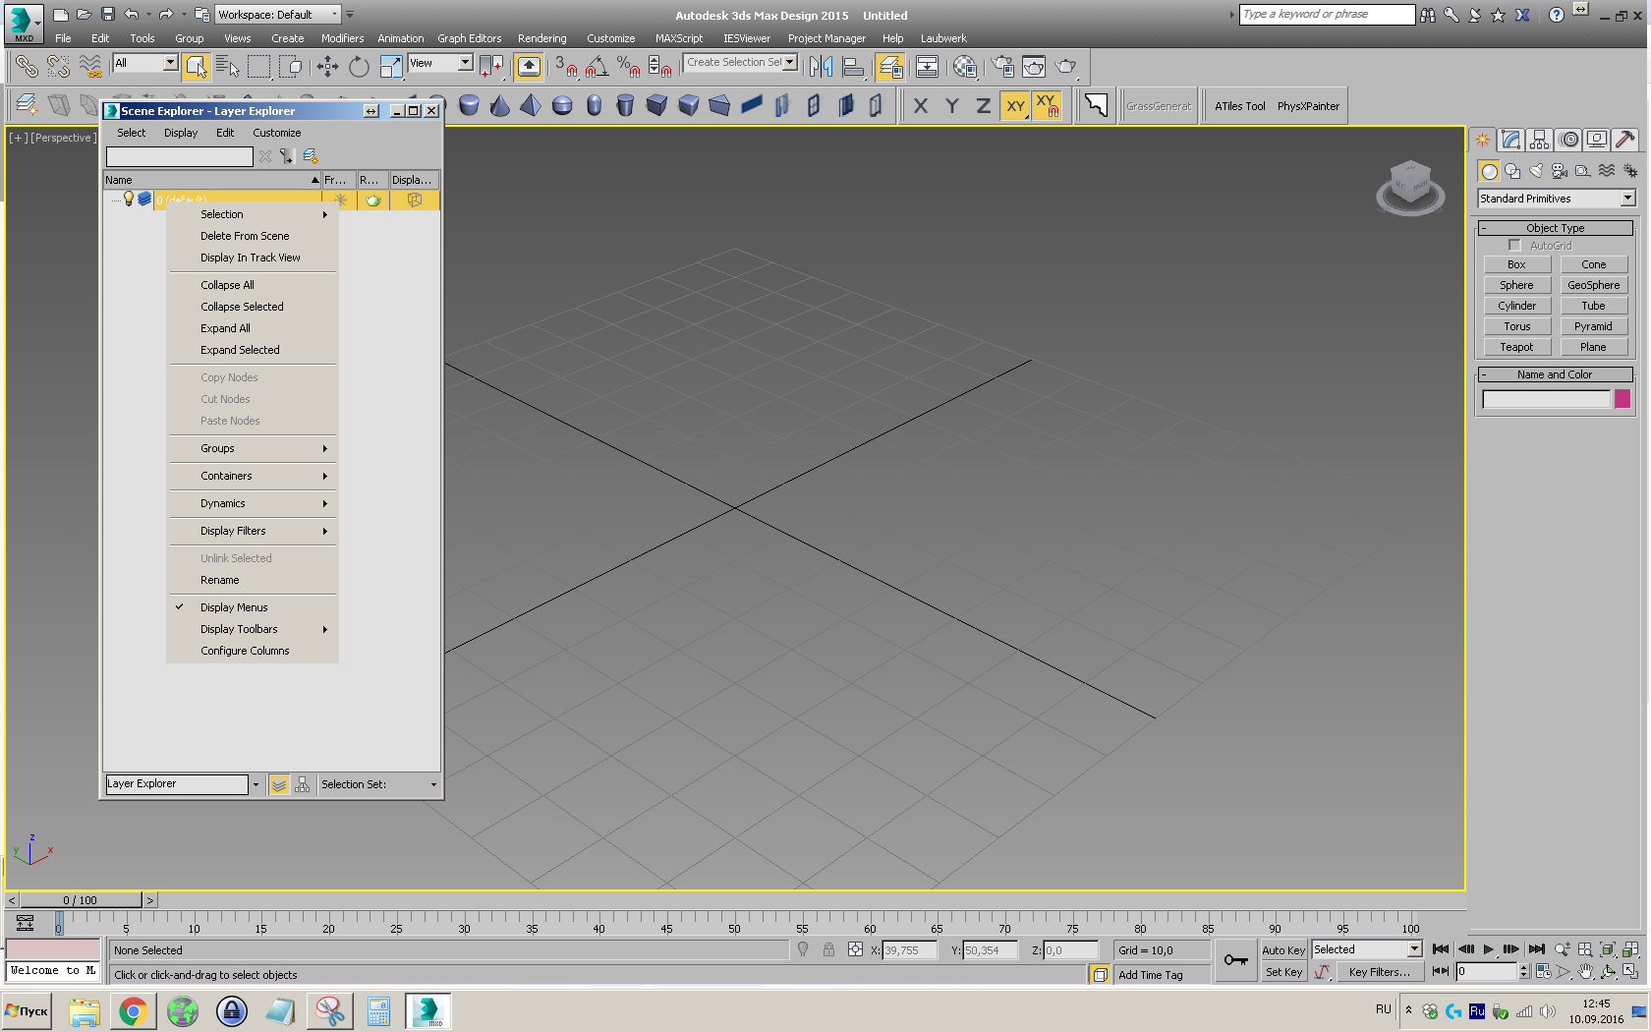This screenshot has height=1032, width=1651.
Task: Open the Rendering menu
Action: (541, 38)
